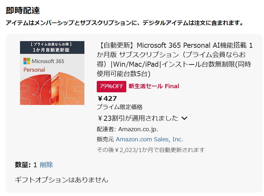Open the Amazon.com Sales, Inc. seller link
Screen dimensions: 264x196
[149, 139]
